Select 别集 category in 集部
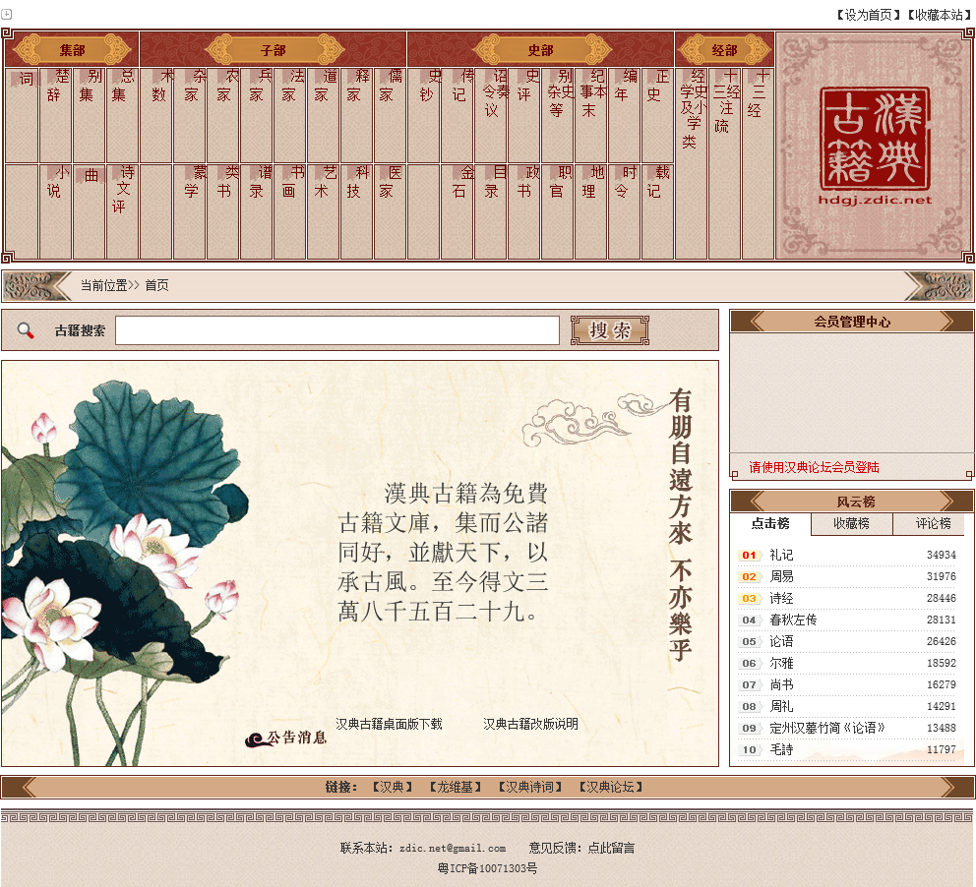Screen dimensions: 976x887 coord(89,88)
